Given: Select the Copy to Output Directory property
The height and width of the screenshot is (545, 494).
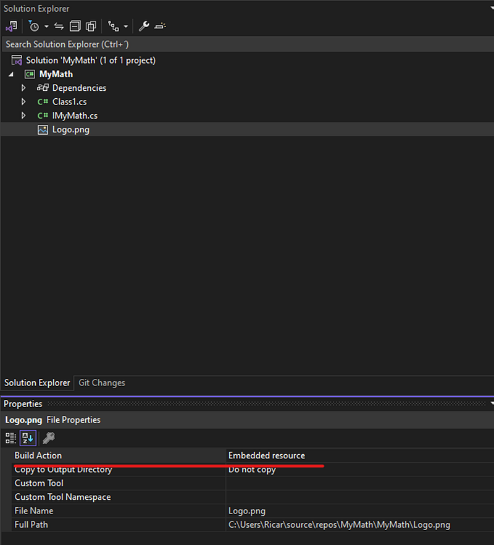Looking at the screenshot, I should pos(63,470).
